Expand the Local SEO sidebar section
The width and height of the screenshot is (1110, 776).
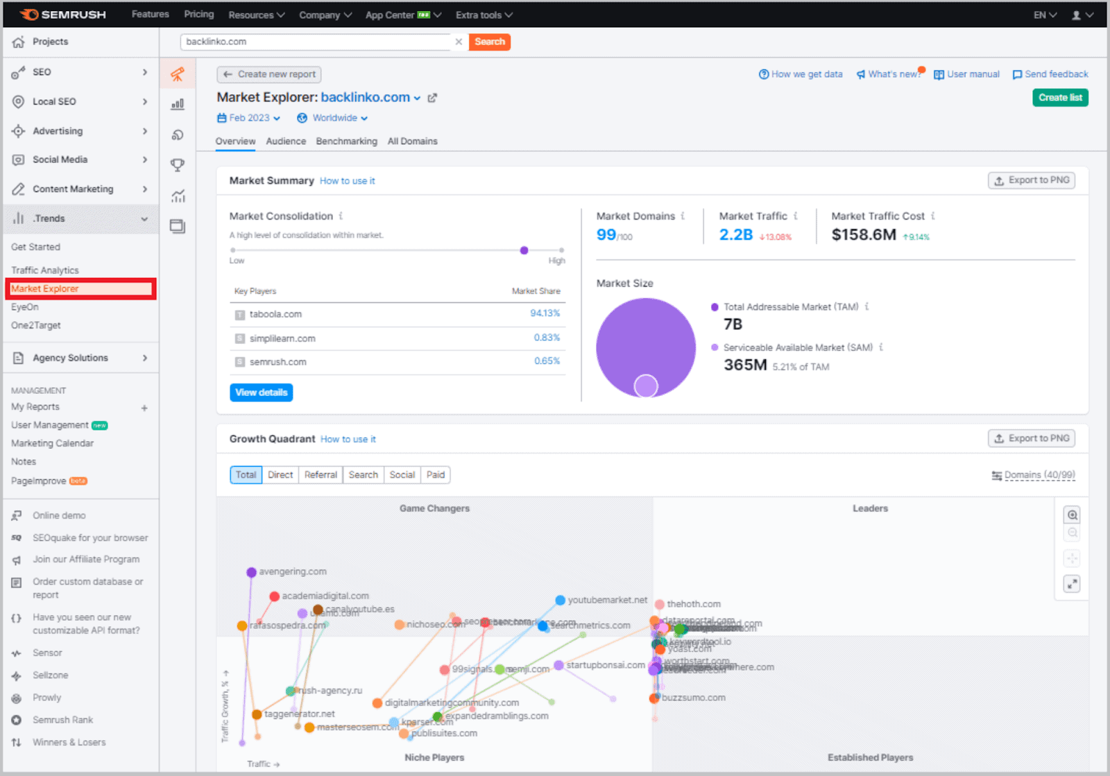click(x=80, y=101)
